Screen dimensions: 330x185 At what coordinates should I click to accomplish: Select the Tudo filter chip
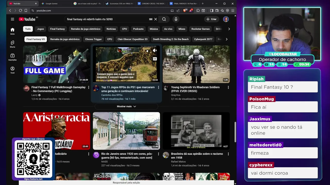(28, 29)
